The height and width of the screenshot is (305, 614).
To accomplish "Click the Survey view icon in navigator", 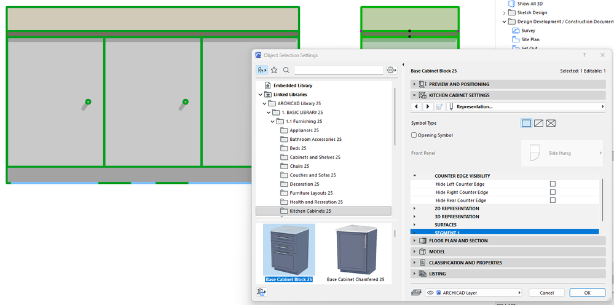I will pyautogui.click(x=515, y=31).
